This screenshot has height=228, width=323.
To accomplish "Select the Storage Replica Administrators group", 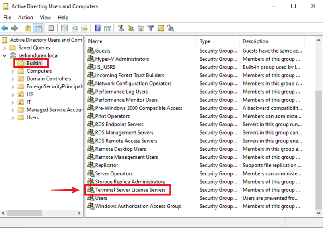I will 130,181.
